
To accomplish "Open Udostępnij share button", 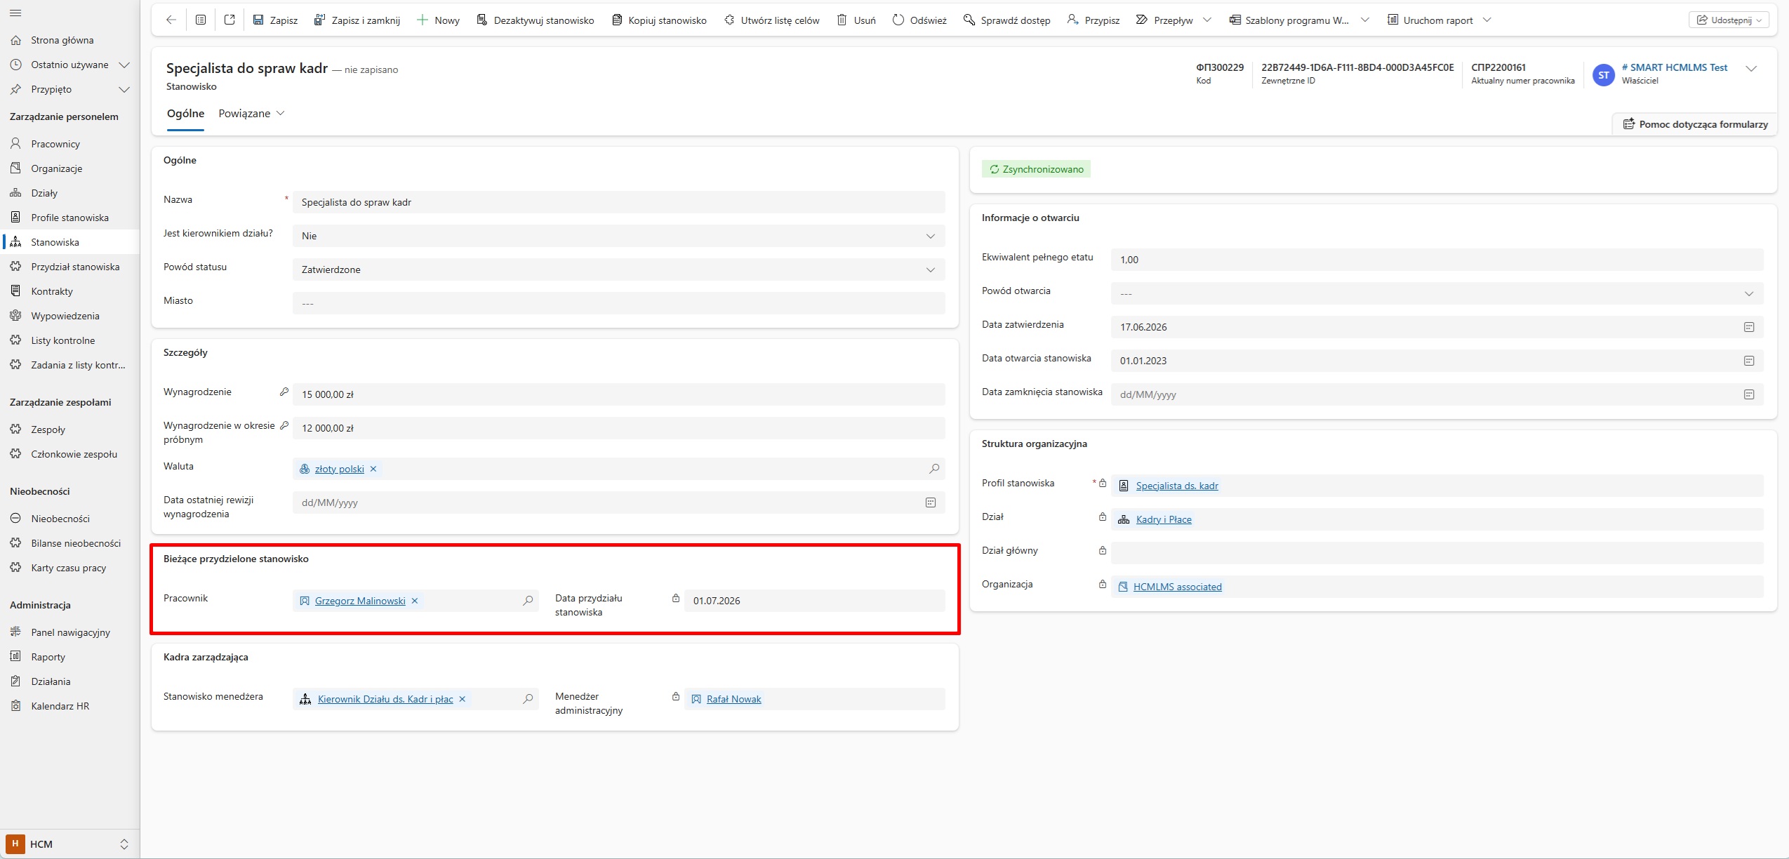I will coord(1729,20).
